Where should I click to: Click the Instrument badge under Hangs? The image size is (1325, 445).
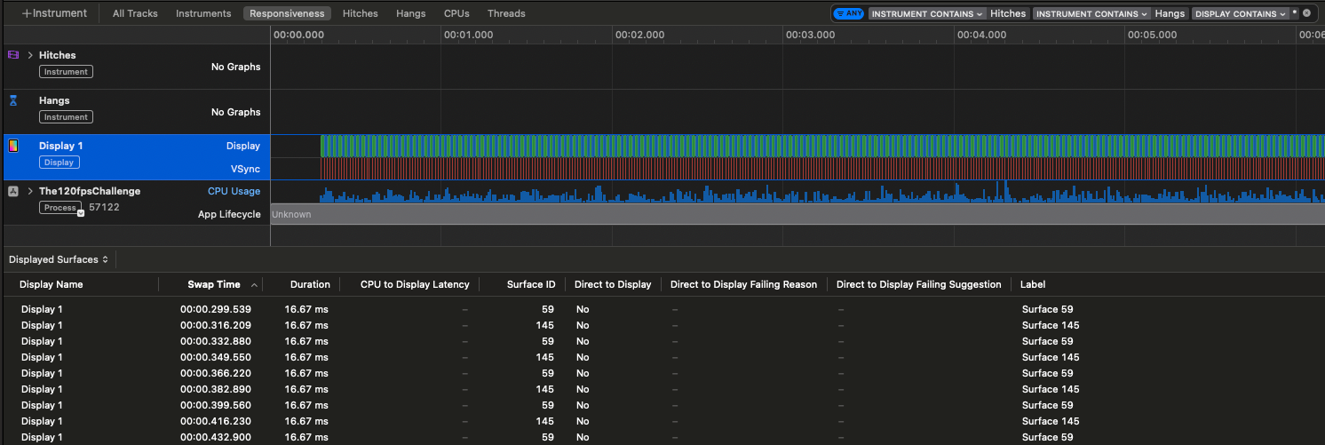[66, 117]
